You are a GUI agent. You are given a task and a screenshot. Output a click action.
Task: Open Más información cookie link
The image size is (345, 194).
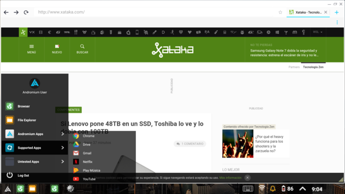(230, 178)
